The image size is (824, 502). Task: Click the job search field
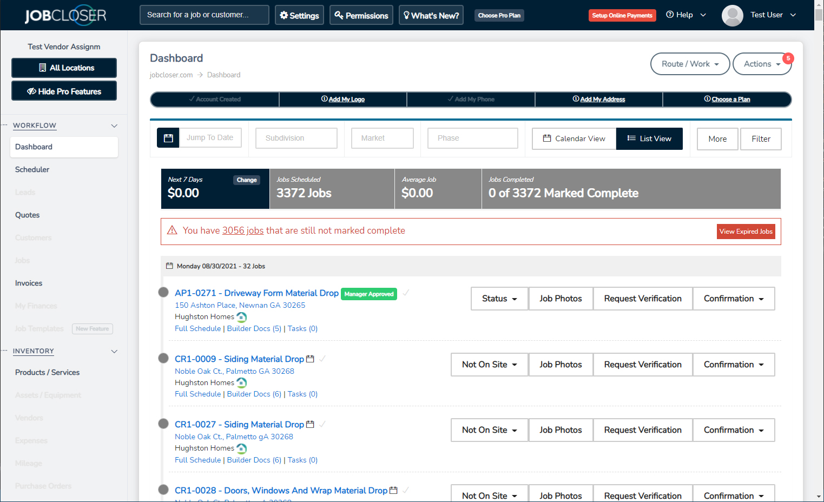204,15
